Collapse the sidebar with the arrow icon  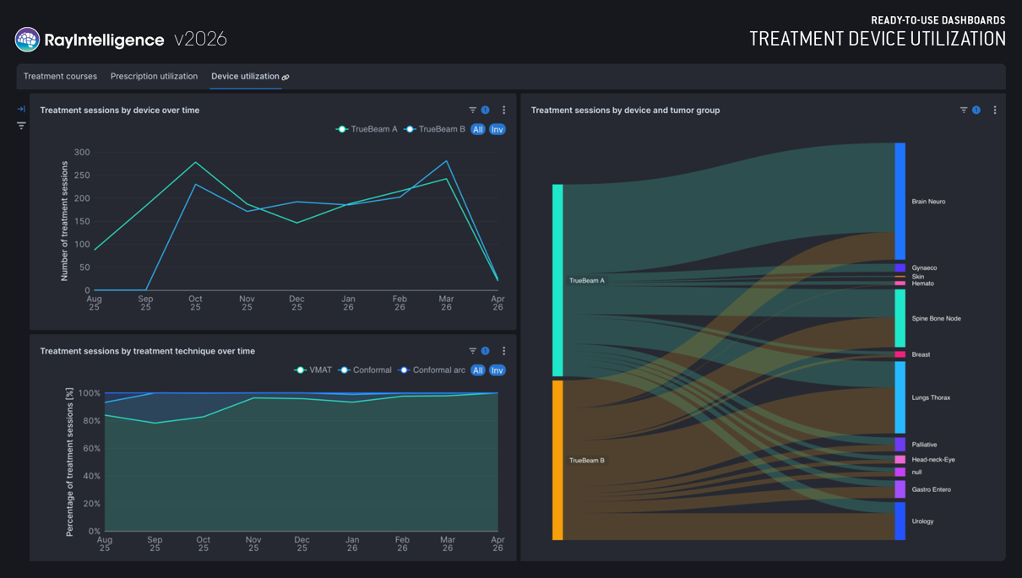pos(21,109)
